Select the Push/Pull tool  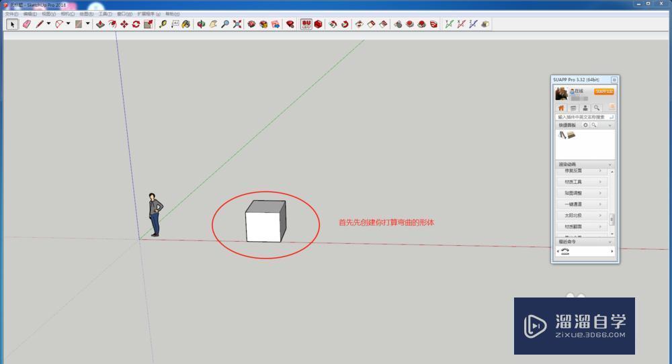(100, 24)
